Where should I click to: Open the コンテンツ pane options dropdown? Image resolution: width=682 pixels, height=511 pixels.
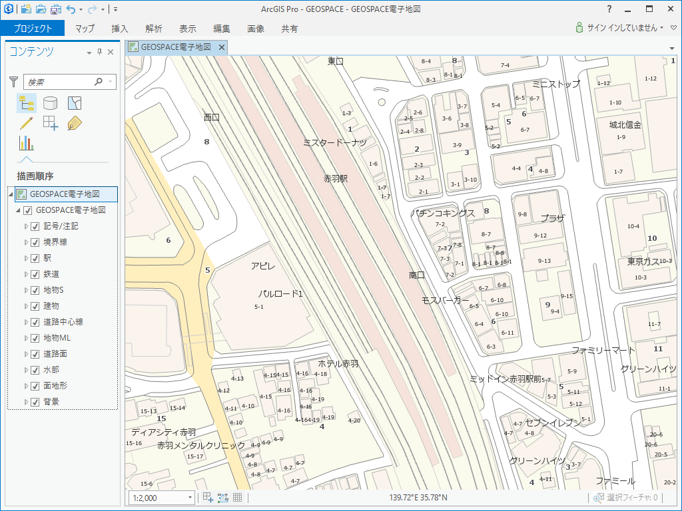89,53
